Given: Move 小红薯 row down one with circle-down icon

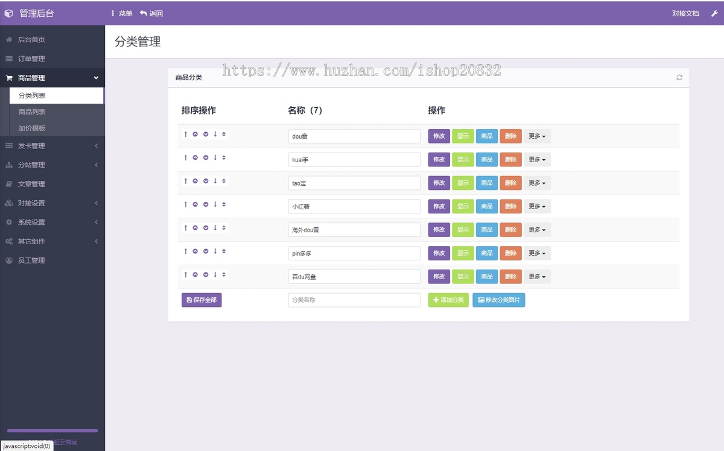Looking at the screenshot, I should coord(206,204).
